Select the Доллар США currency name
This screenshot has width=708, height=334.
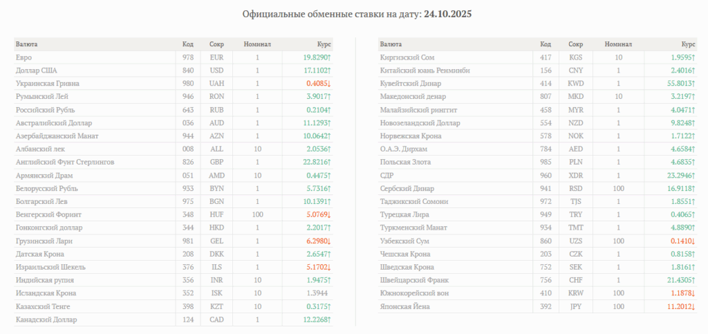coord(36,71)
